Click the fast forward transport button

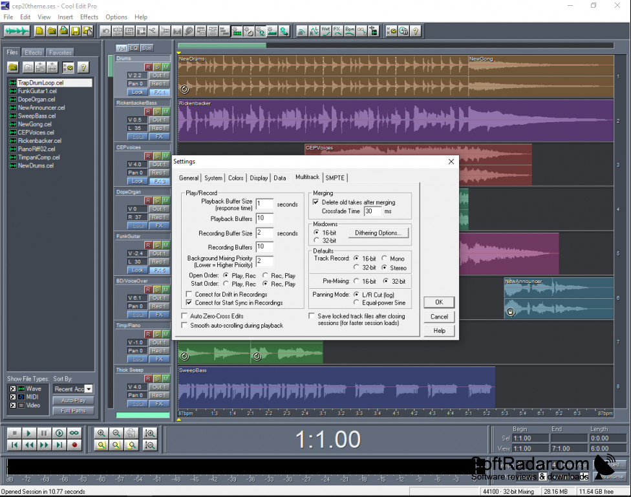click(x=44, y=445)
